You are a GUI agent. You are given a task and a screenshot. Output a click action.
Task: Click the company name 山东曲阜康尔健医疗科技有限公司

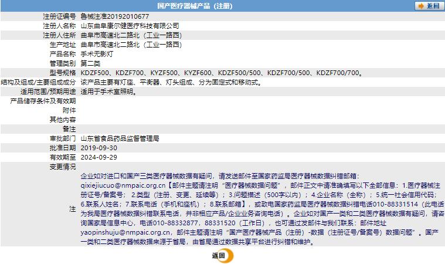tap(130, 26)
